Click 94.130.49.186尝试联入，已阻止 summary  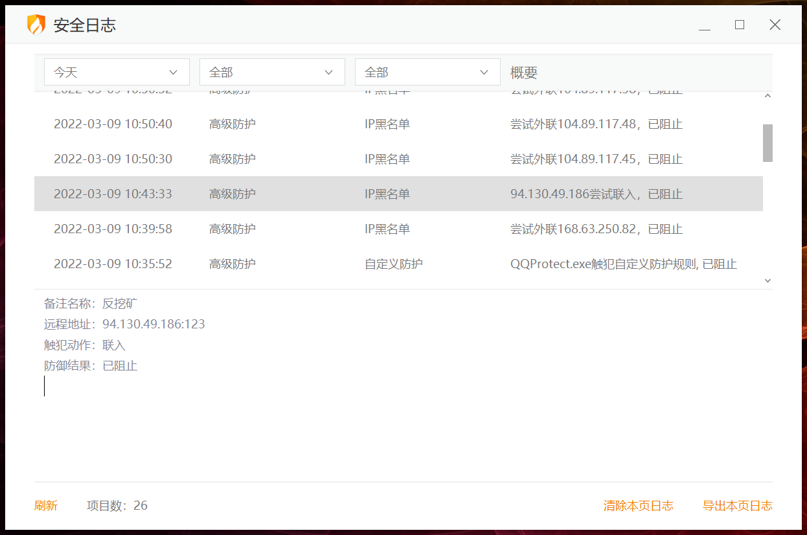[597, 194]
